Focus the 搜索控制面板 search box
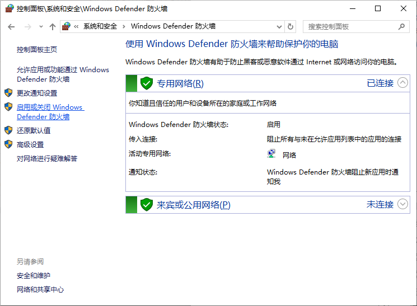Viewport: 417px width, 306px height. [x=356, y=27]
